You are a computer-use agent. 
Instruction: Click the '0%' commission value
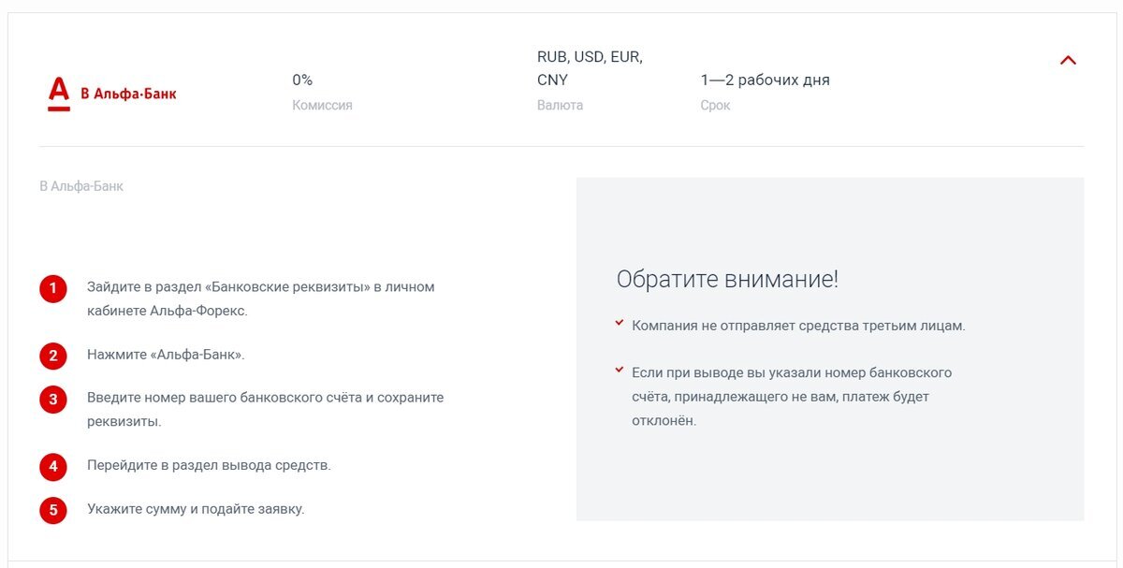301,80
